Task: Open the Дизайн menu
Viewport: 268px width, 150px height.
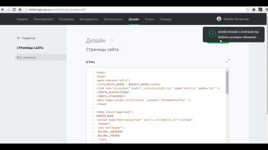Action: coord(134,19)
